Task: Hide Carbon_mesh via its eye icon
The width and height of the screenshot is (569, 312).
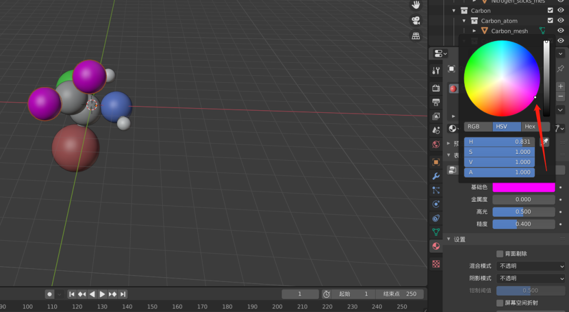Action: [x=561, y=31]
